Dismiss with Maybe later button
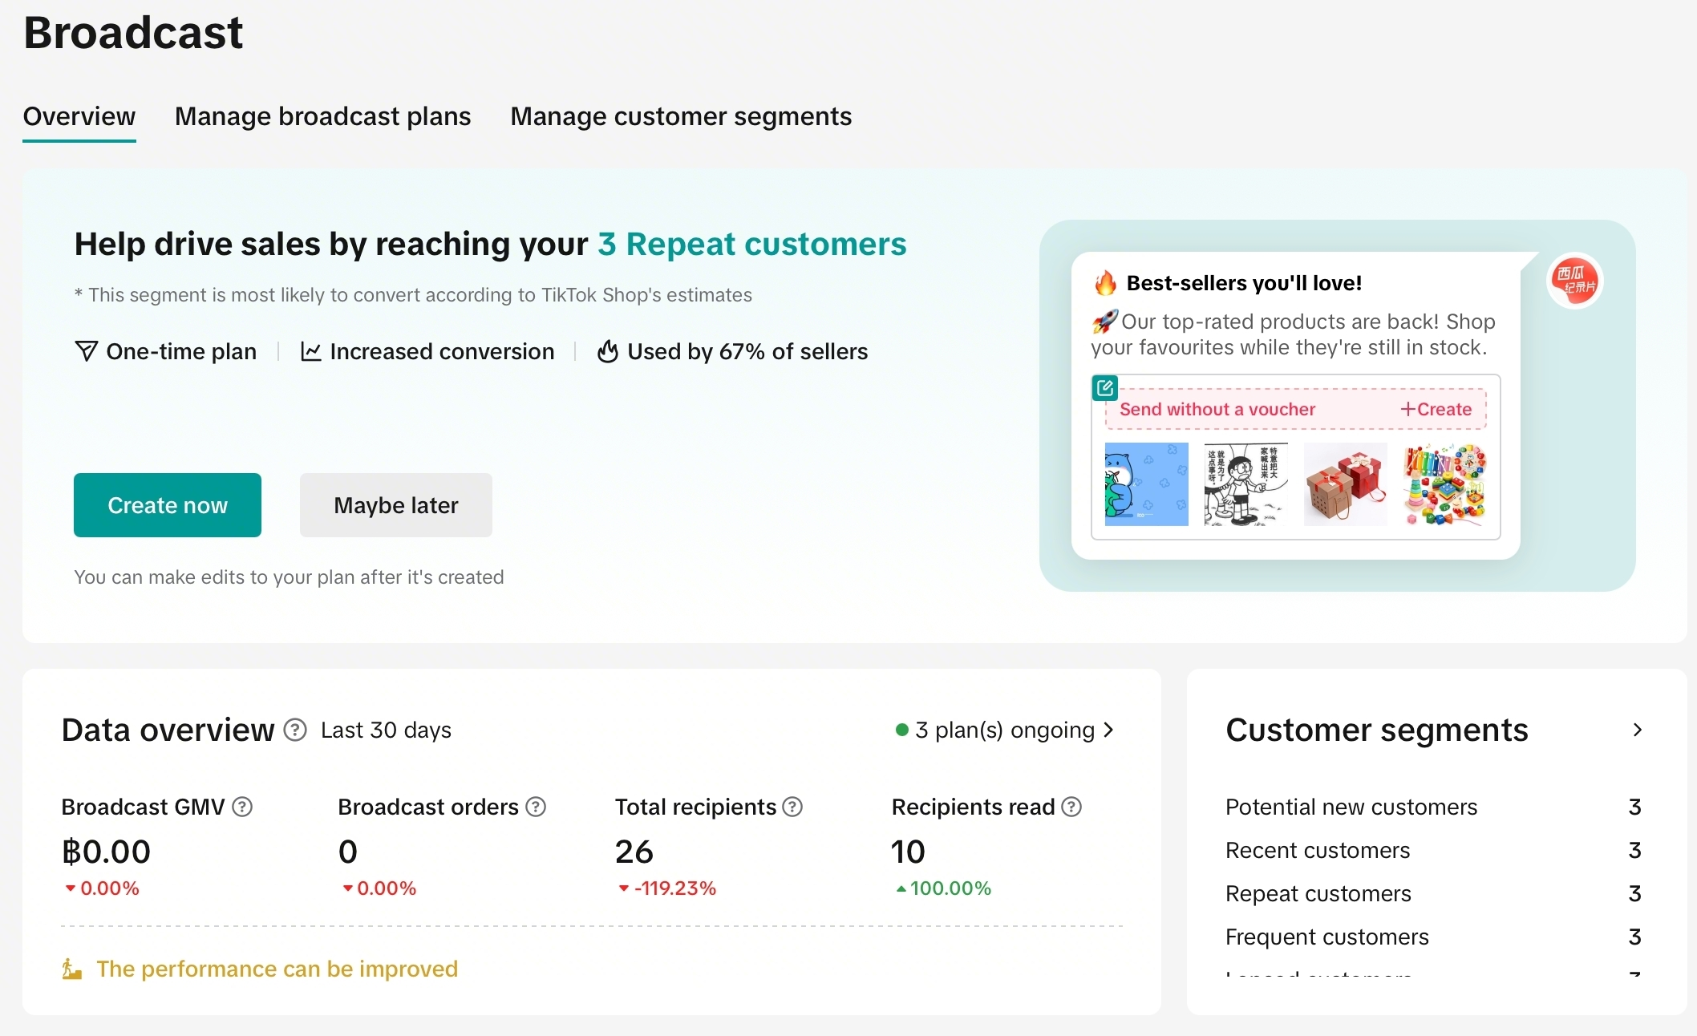 [x=395, y=505]
